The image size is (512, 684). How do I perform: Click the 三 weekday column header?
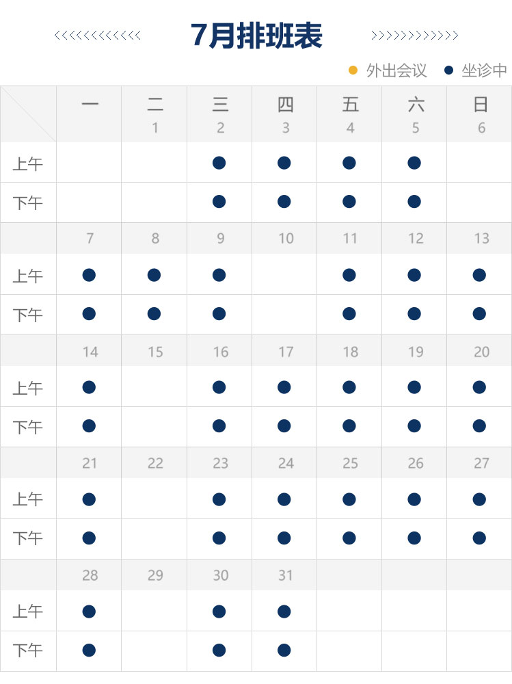point(220,105)
